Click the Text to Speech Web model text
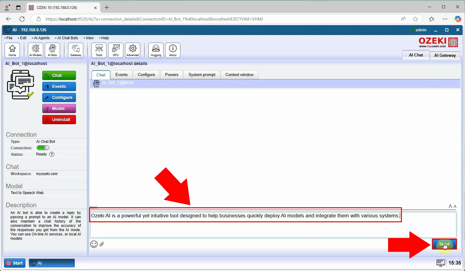 point(27,193)
